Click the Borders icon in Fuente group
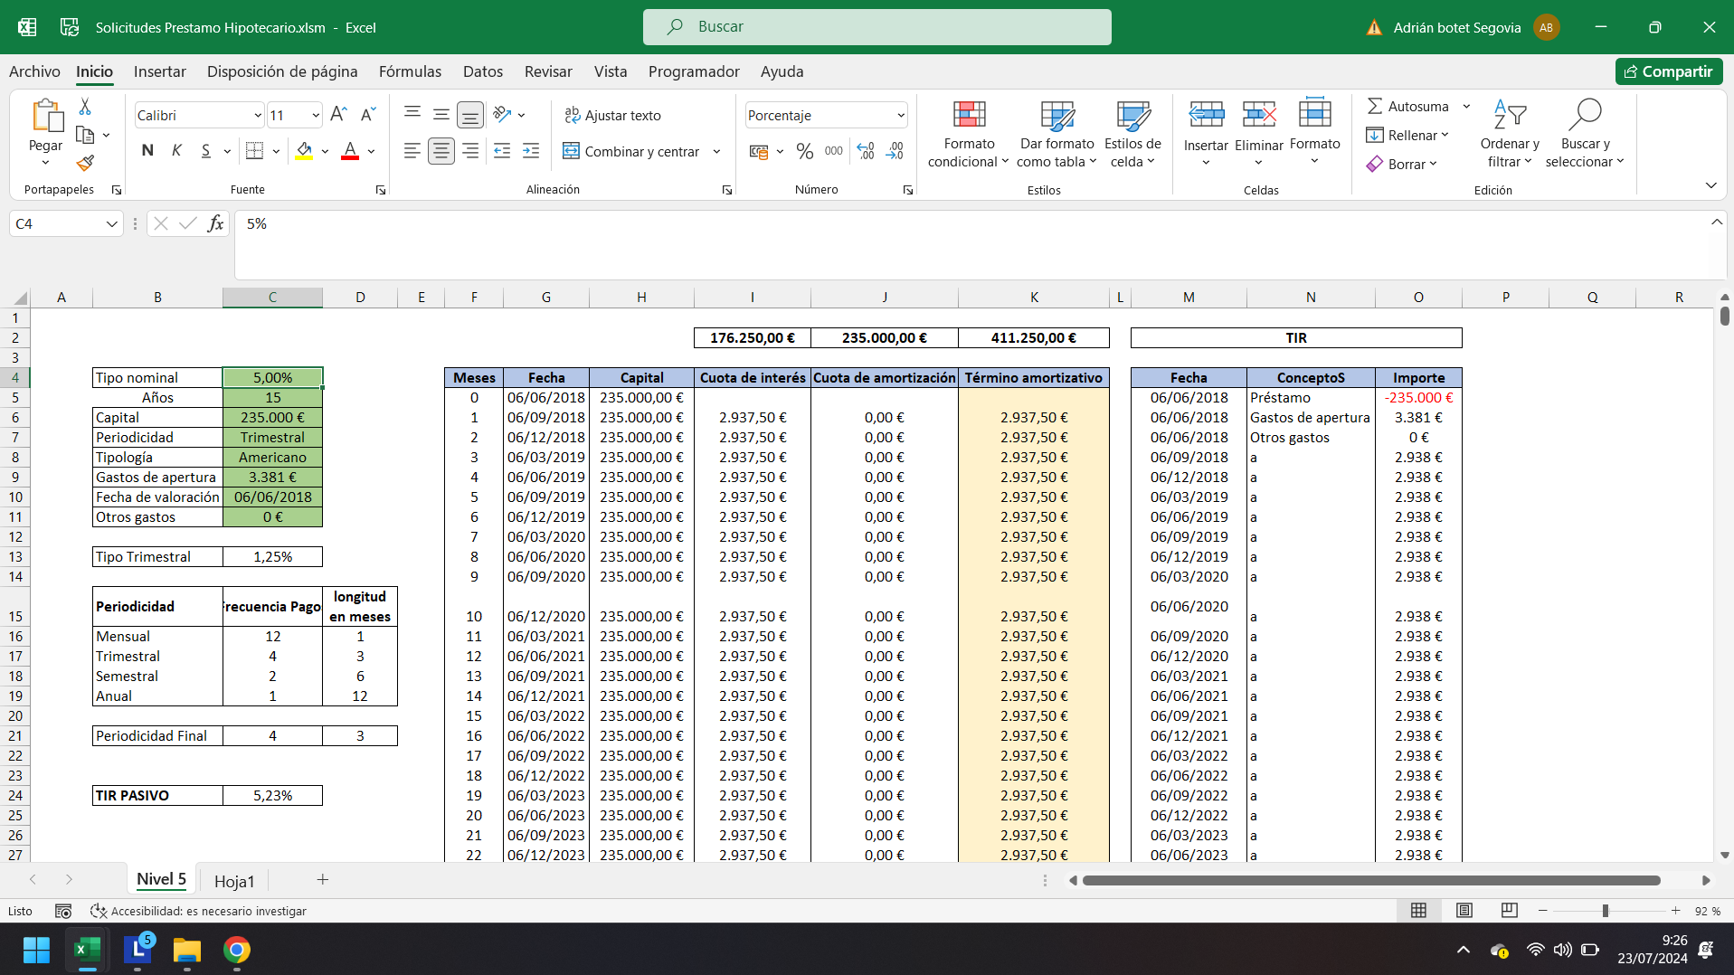The height and width of the screenshot is (975, 1734). [255, 151]
